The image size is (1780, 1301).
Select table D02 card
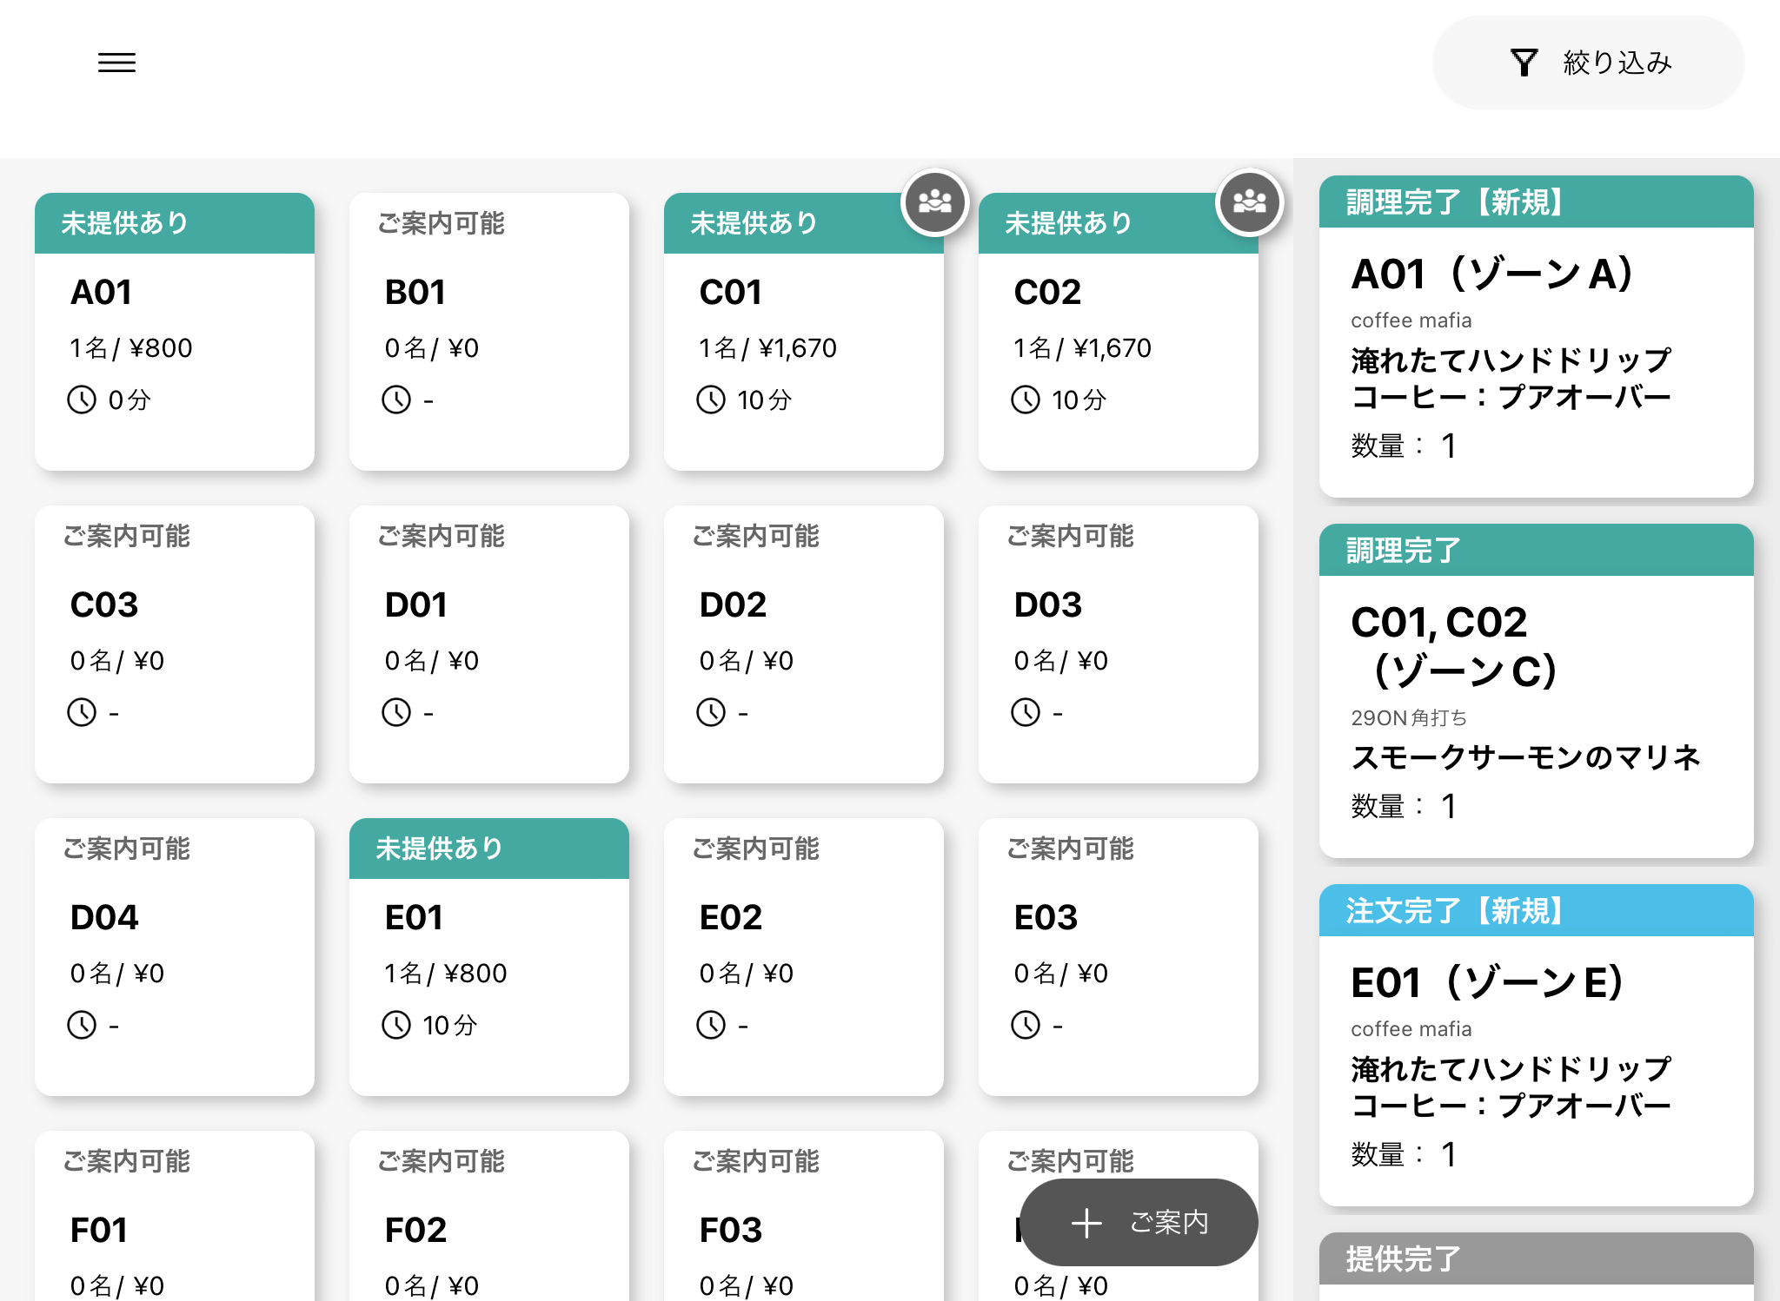pos(803,643)
